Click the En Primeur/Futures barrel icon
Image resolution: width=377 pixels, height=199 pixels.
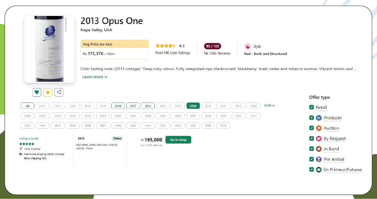319,170
